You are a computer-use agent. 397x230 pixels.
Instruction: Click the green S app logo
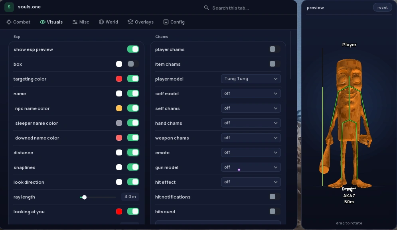[x=9, y=7]
